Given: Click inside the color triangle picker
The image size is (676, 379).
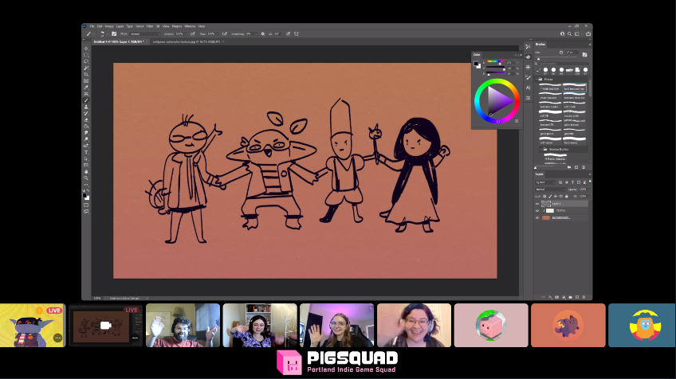Looking at the screenshot, I should (x=497, y=101).
